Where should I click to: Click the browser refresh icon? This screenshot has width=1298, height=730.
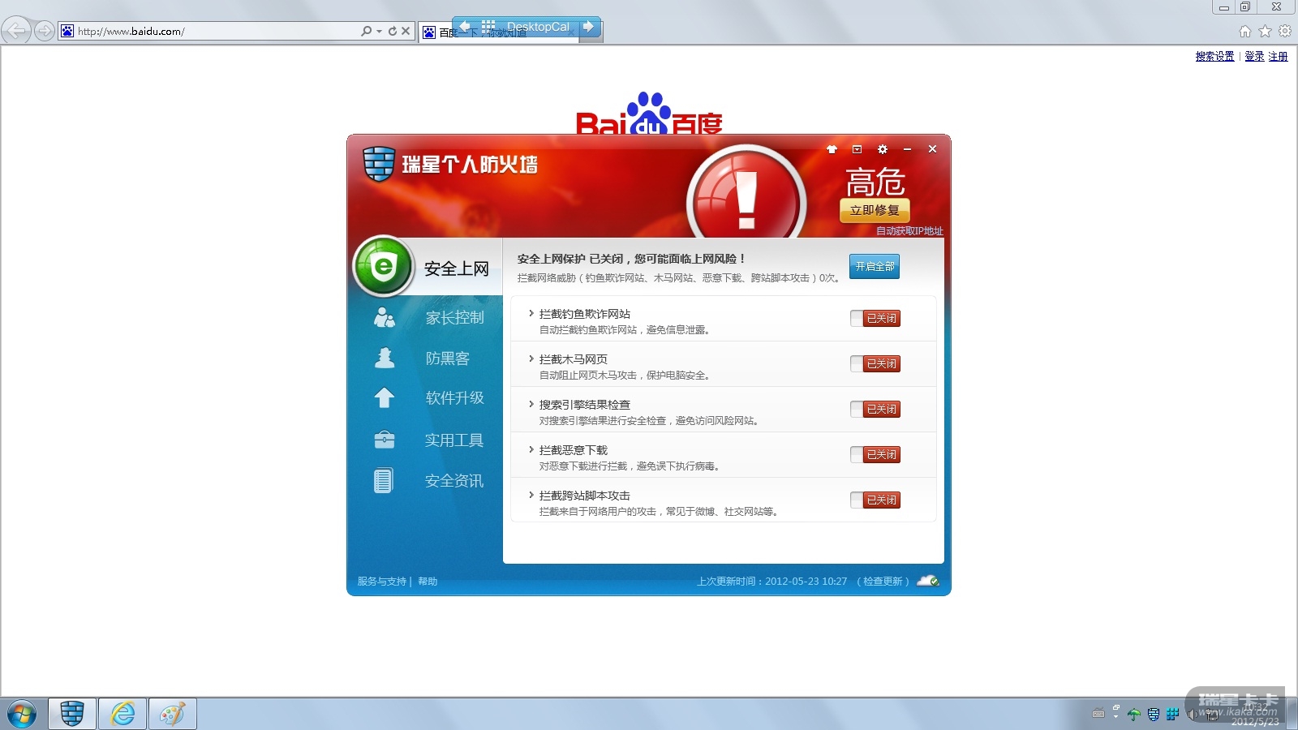pyautogui.click(x=393, y=31)
